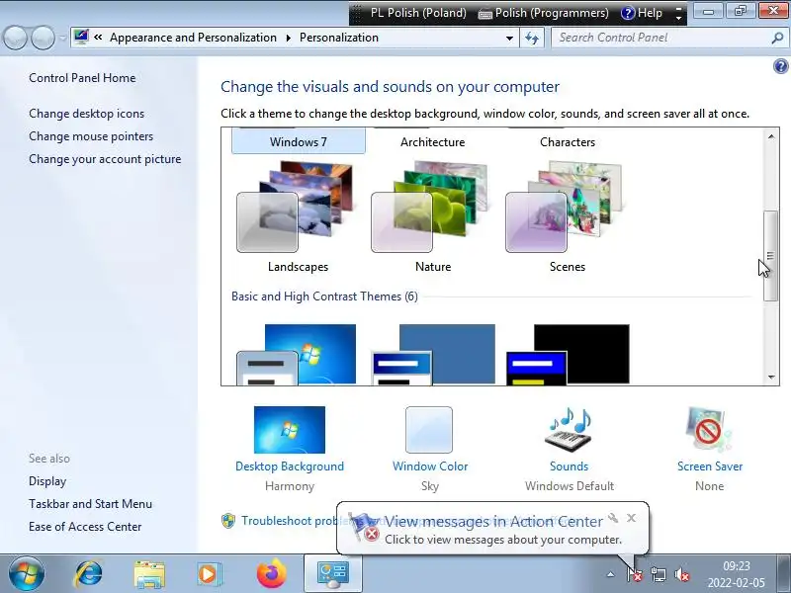Viewport: 791px width, 593px height.
Task: Click the theme list scroll up arrow
Action: coord(771,136)
